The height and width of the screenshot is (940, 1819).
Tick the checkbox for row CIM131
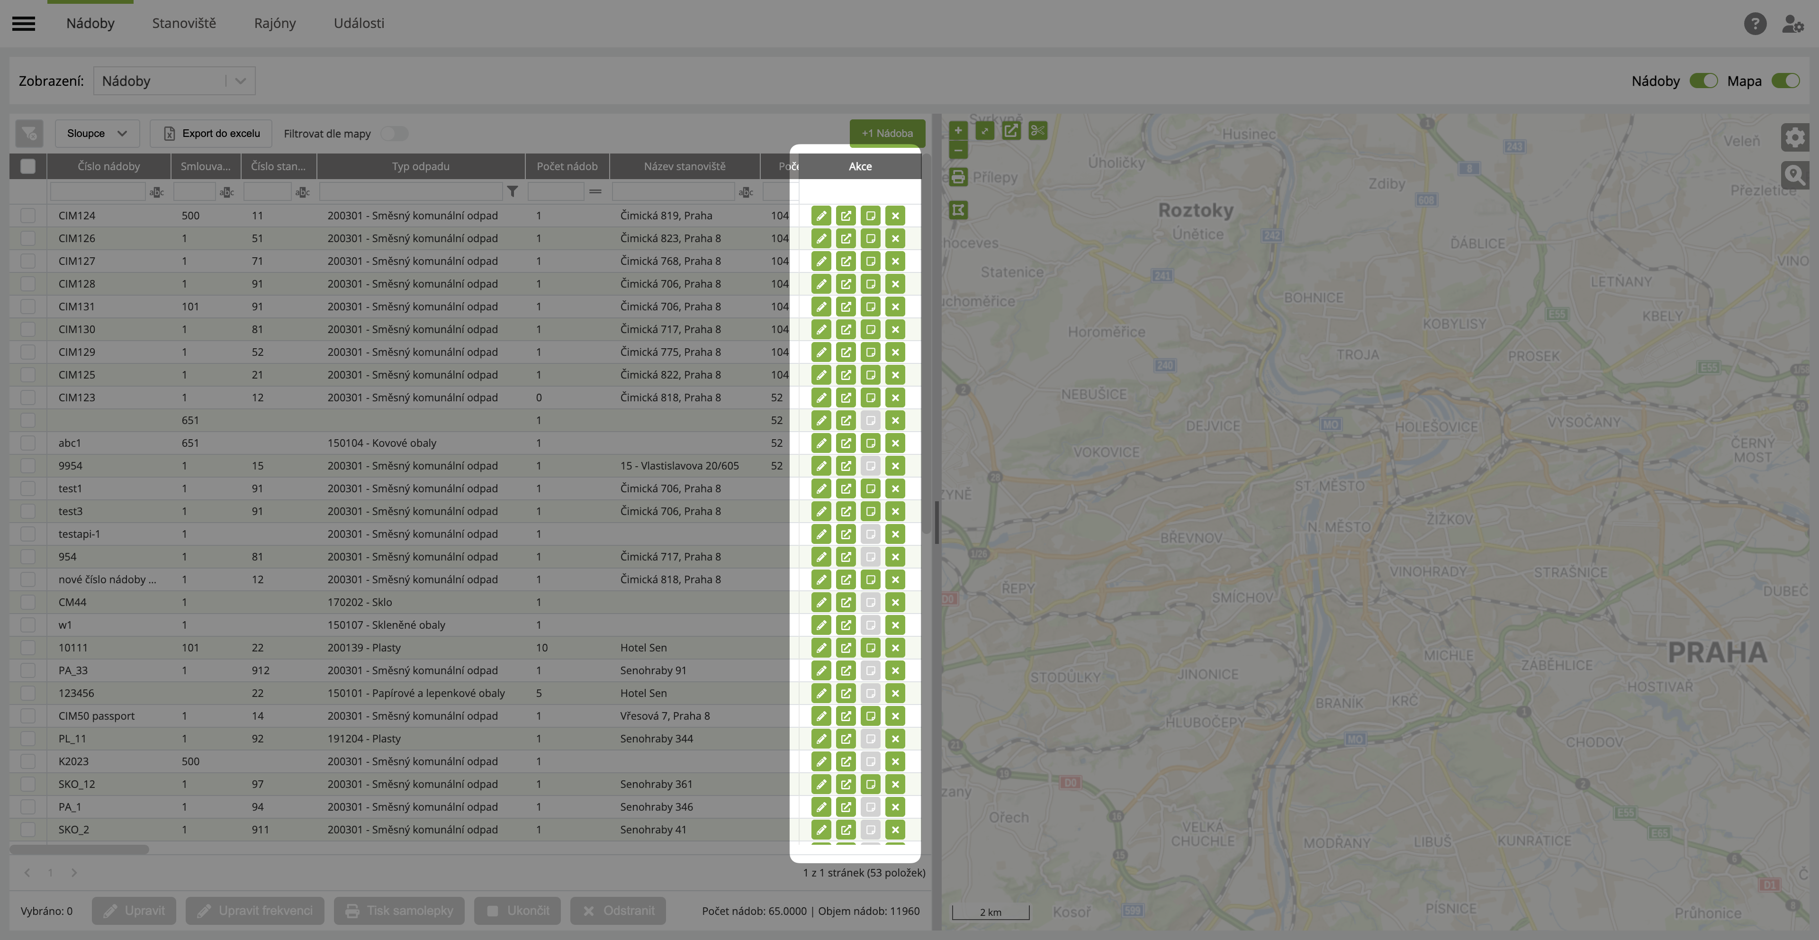pyautogui.click(x=27, y=307)
